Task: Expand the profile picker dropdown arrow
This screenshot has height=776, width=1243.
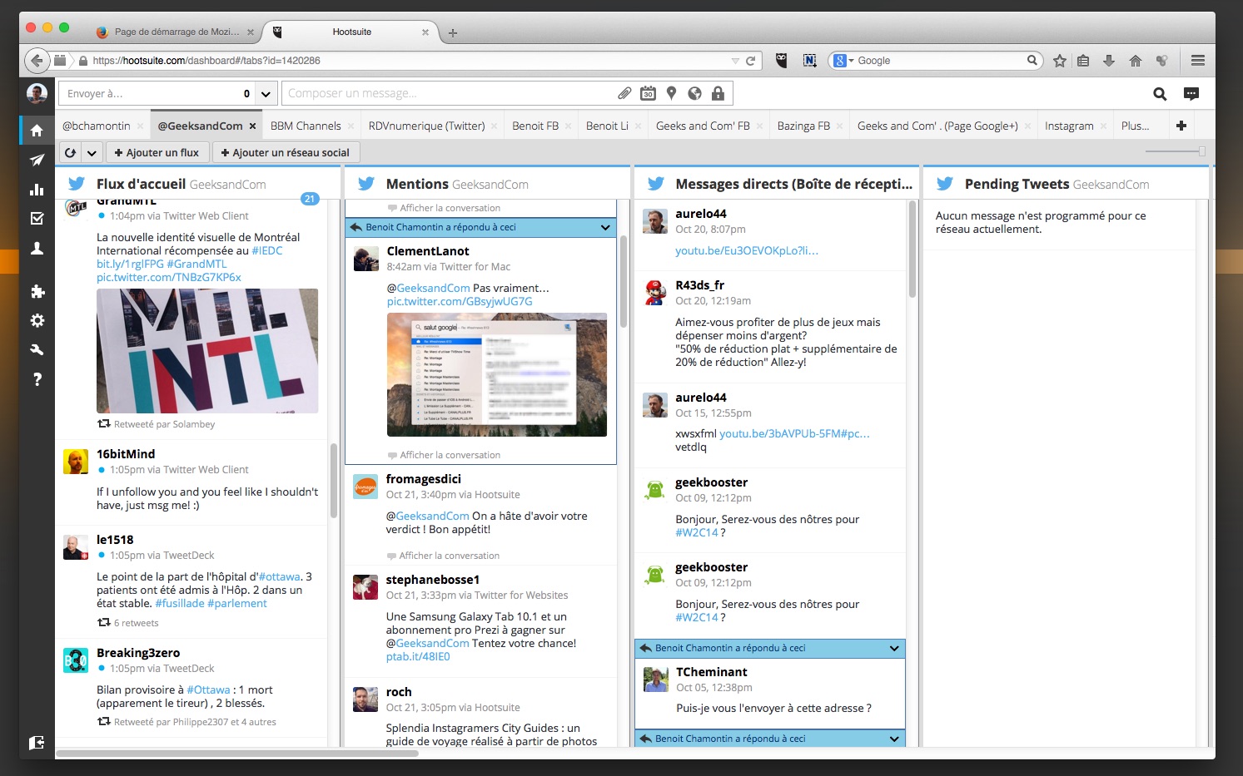Action: point(266,94)
